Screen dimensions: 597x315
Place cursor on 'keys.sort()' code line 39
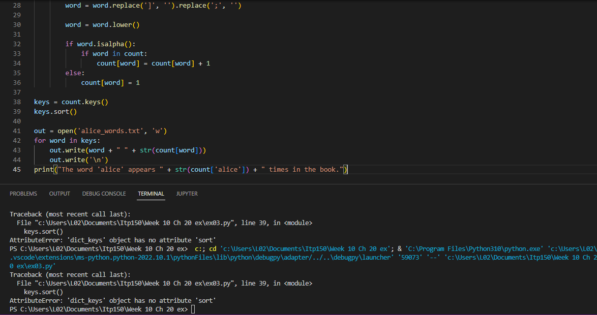[x=55, y=111]
